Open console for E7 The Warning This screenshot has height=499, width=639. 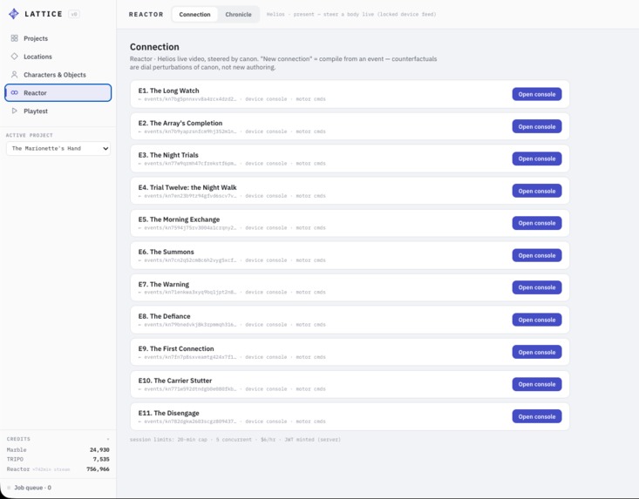coord(537,287)
